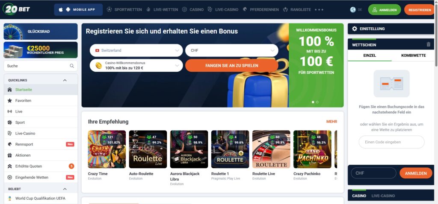Click the three dots more menu
The image size is (438, 204).
319,10
